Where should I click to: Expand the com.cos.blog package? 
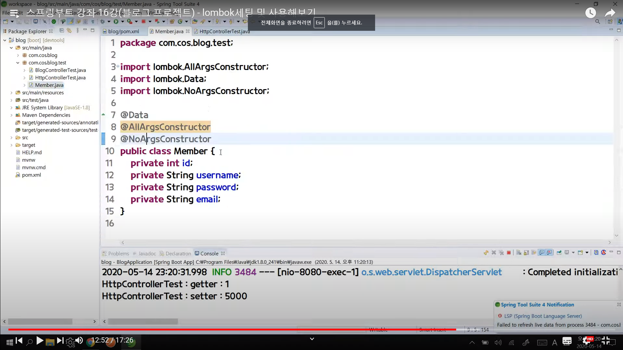[18, 55]
